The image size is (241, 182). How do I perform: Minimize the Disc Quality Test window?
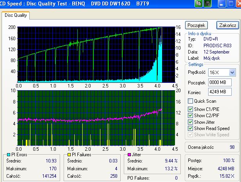point(221,4)
